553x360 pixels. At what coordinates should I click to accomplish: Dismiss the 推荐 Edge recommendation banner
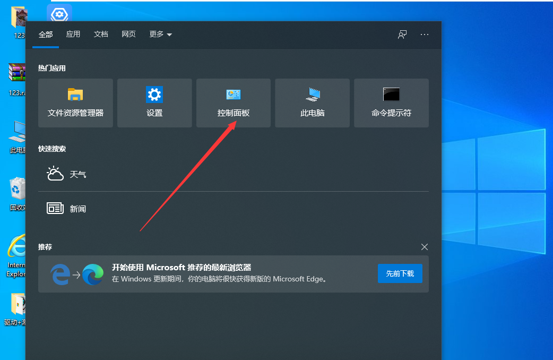(x=425, y=247)
